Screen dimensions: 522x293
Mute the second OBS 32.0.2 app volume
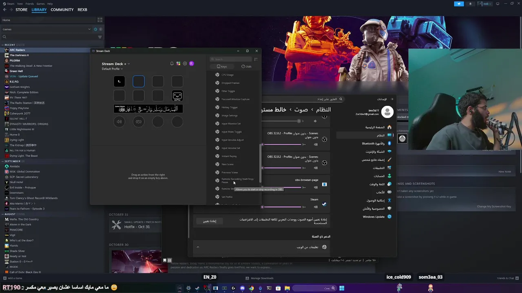coord(316,168)
